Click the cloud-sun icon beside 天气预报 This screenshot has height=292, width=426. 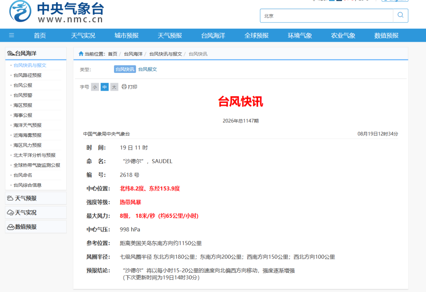coord(10,198)
